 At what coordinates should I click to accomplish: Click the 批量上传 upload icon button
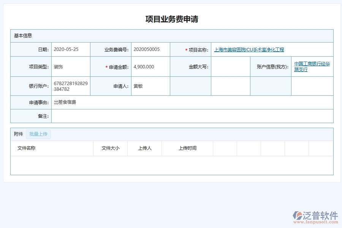coord(38,134)
